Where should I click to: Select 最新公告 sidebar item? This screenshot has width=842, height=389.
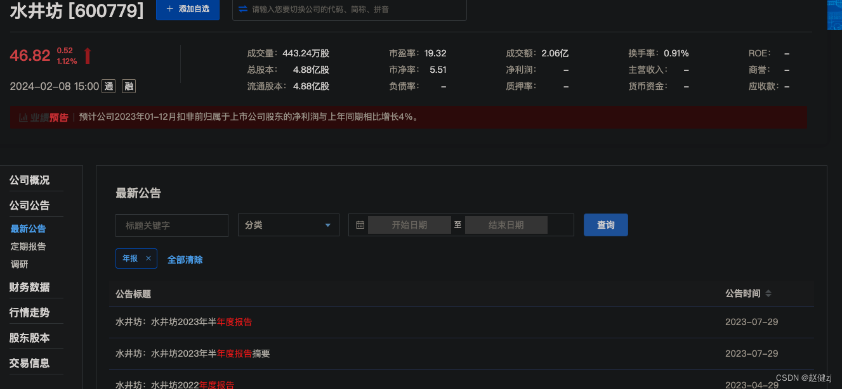(28, 229)
